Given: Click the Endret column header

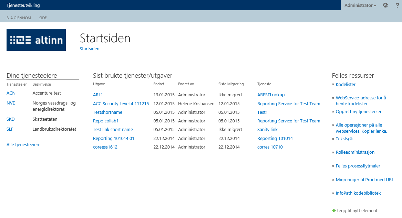Looking at the screenshot, I should pos(159,84).
